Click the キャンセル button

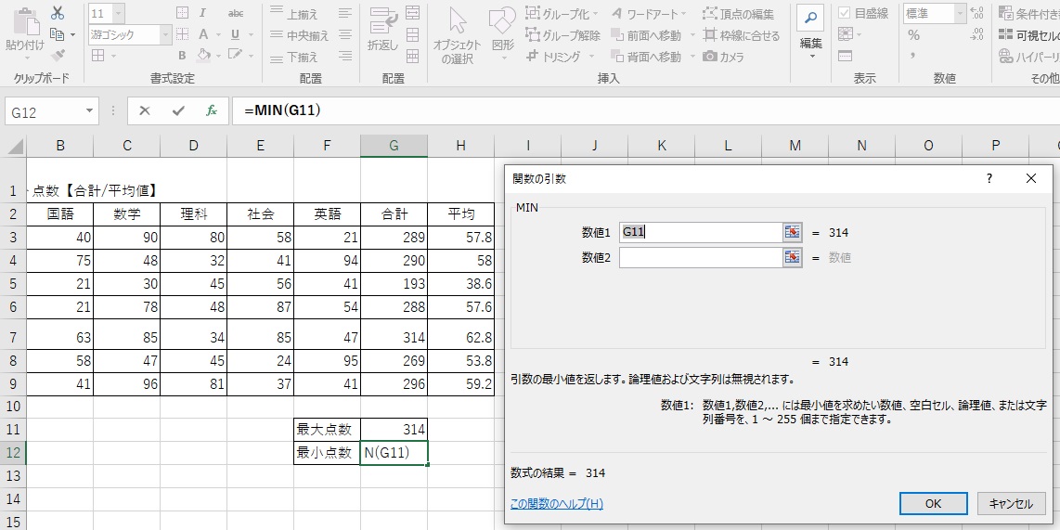point(1011,503)
